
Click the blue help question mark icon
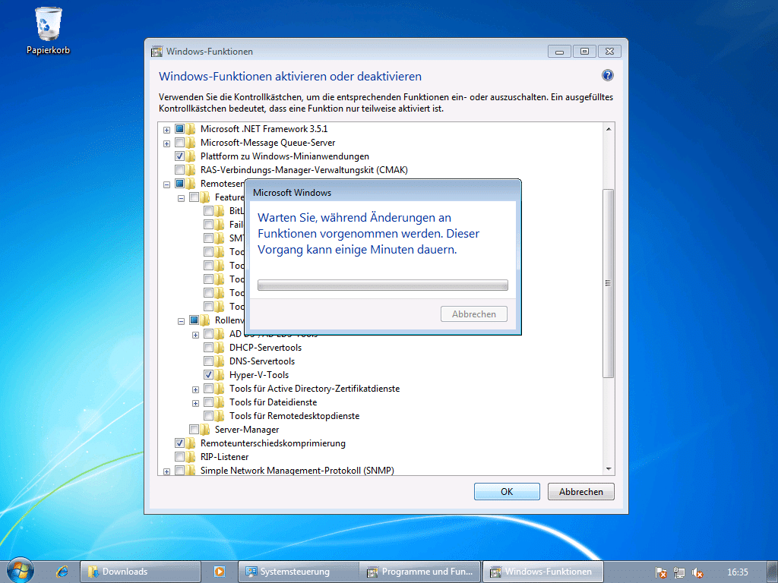(607, 75)
